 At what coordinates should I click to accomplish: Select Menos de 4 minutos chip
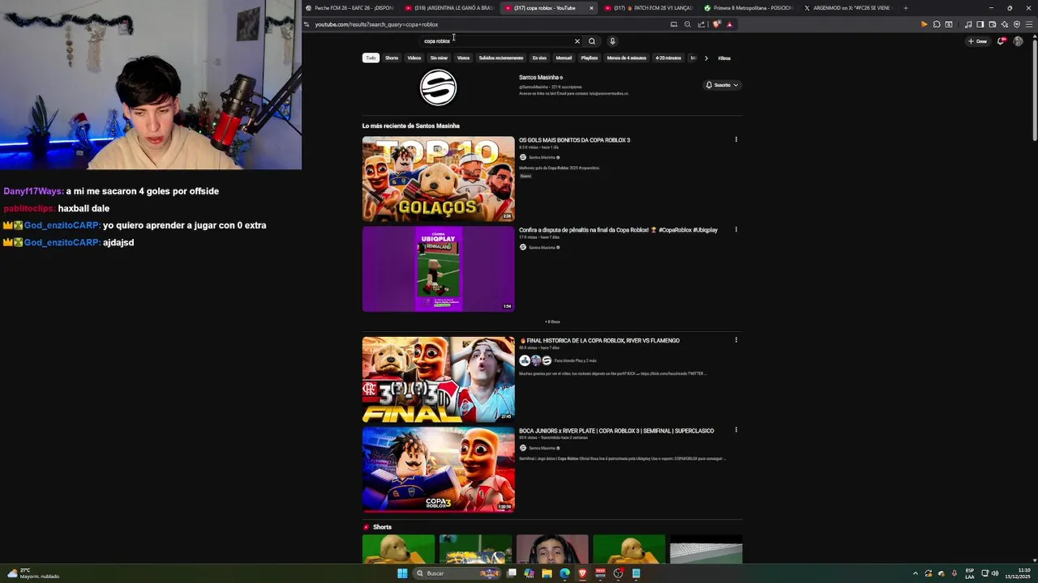click(x=627, y=58)
